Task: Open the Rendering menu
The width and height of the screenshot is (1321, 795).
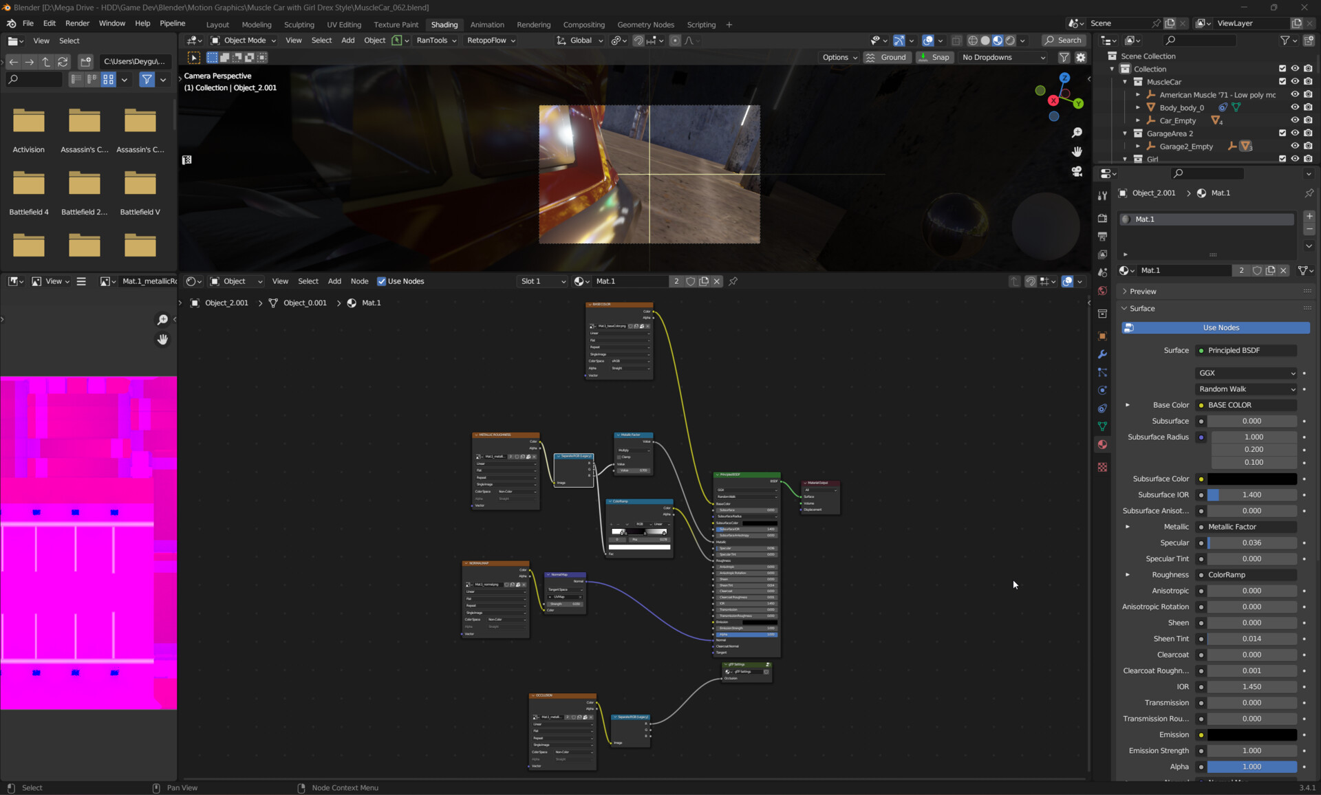Action: tap(534, 25)
